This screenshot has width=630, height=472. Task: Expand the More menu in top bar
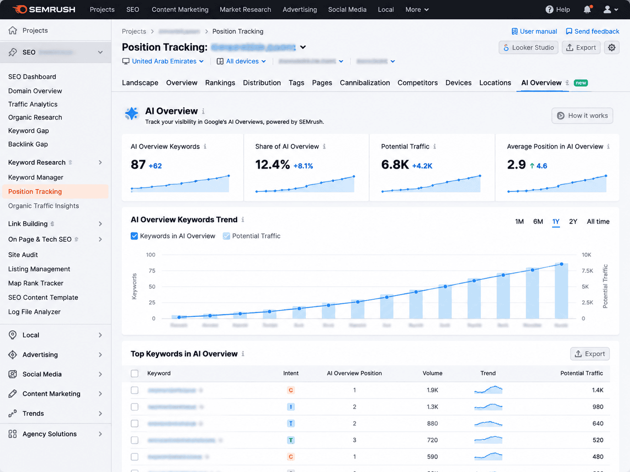[417, 10]
